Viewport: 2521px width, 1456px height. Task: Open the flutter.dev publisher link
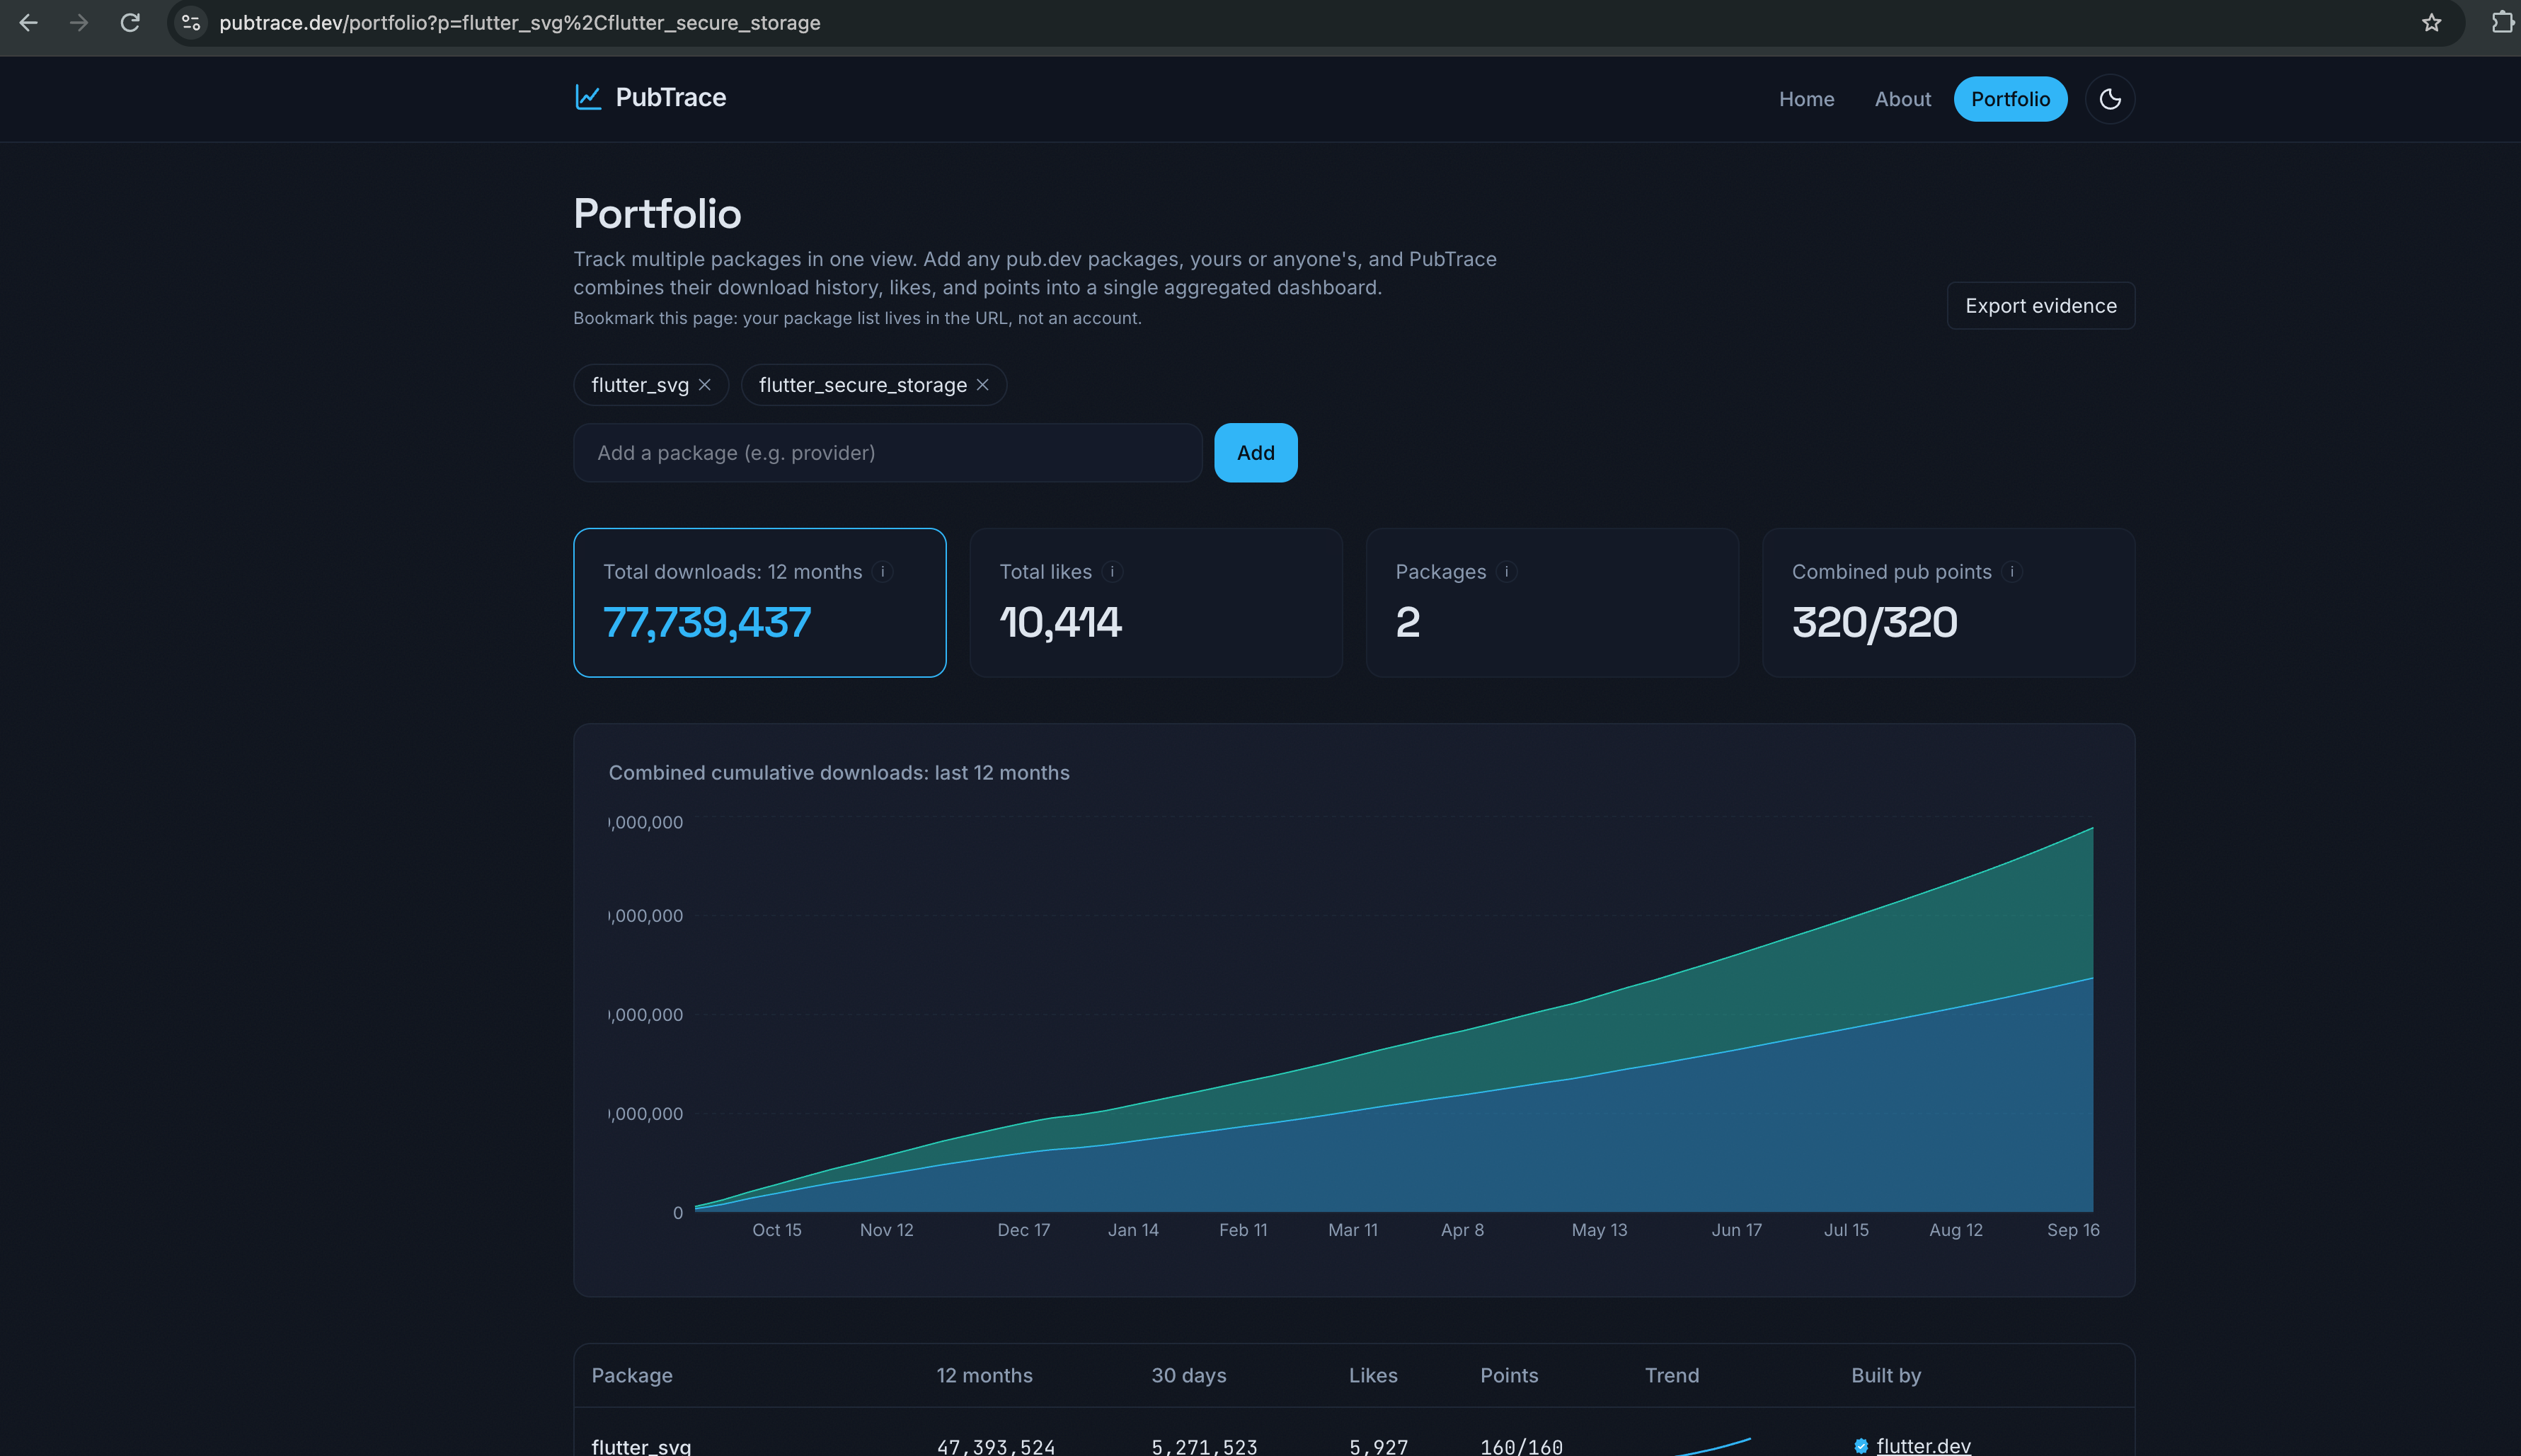(x=1923, y=1446)
